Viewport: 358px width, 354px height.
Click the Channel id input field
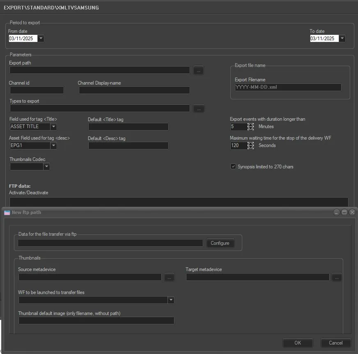37,90
